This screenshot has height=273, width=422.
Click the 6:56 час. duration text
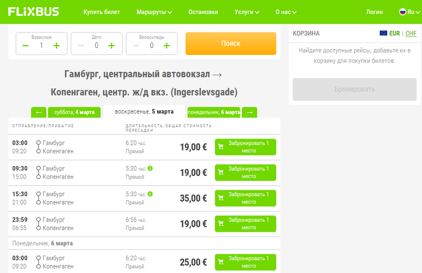click(x=136, y=220)
